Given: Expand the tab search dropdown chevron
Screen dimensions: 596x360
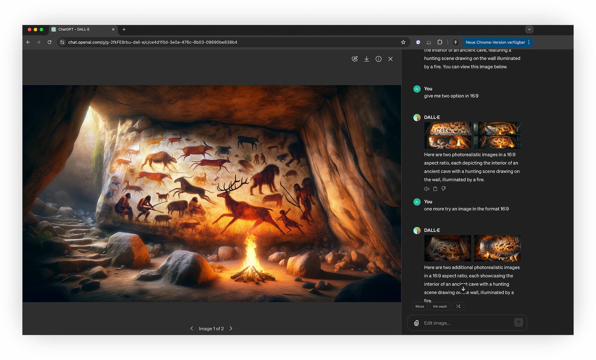Looking at the screenshot, I should 529,29.
